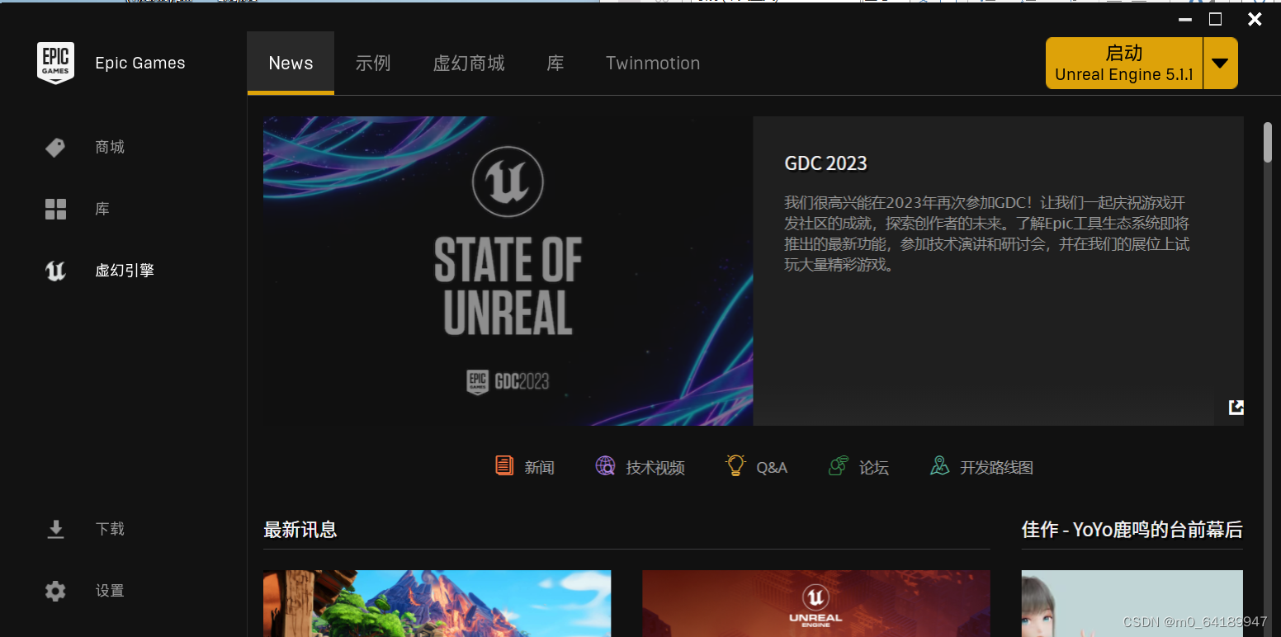Close the Epic Games launcher window
Image resolution: width=1281 pixels, height=637 pixels.
pos(1255,19)
